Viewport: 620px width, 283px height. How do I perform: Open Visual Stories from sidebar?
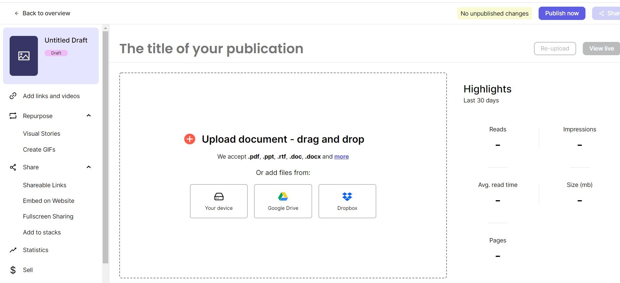42,134
